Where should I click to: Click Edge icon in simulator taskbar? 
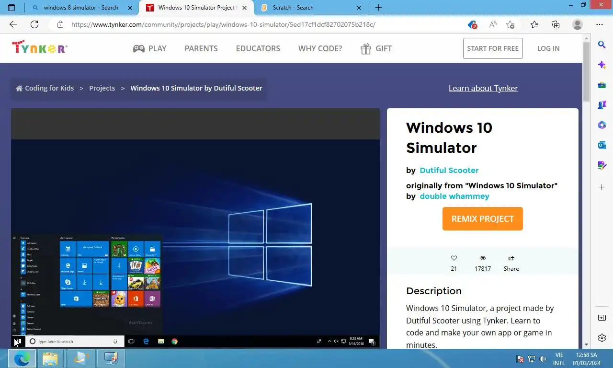tap(147, 341)
